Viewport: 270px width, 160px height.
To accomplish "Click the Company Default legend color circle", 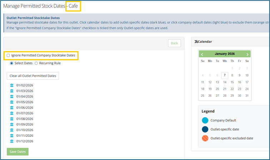I will (x=205, y=120).
